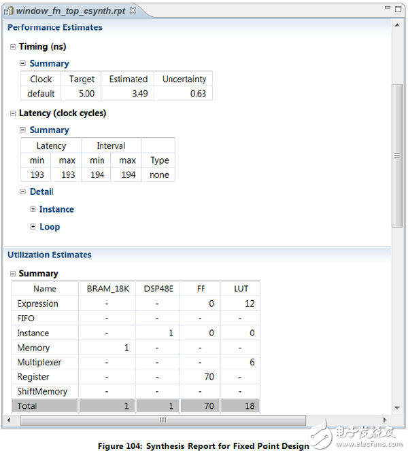
Task: Collapse the Latency (clock cycles) section
Action: (x=13, y=113)
